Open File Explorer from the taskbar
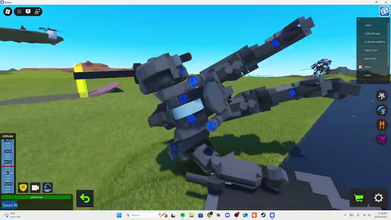Screen dimensions: 391x220 coord(192,215)
